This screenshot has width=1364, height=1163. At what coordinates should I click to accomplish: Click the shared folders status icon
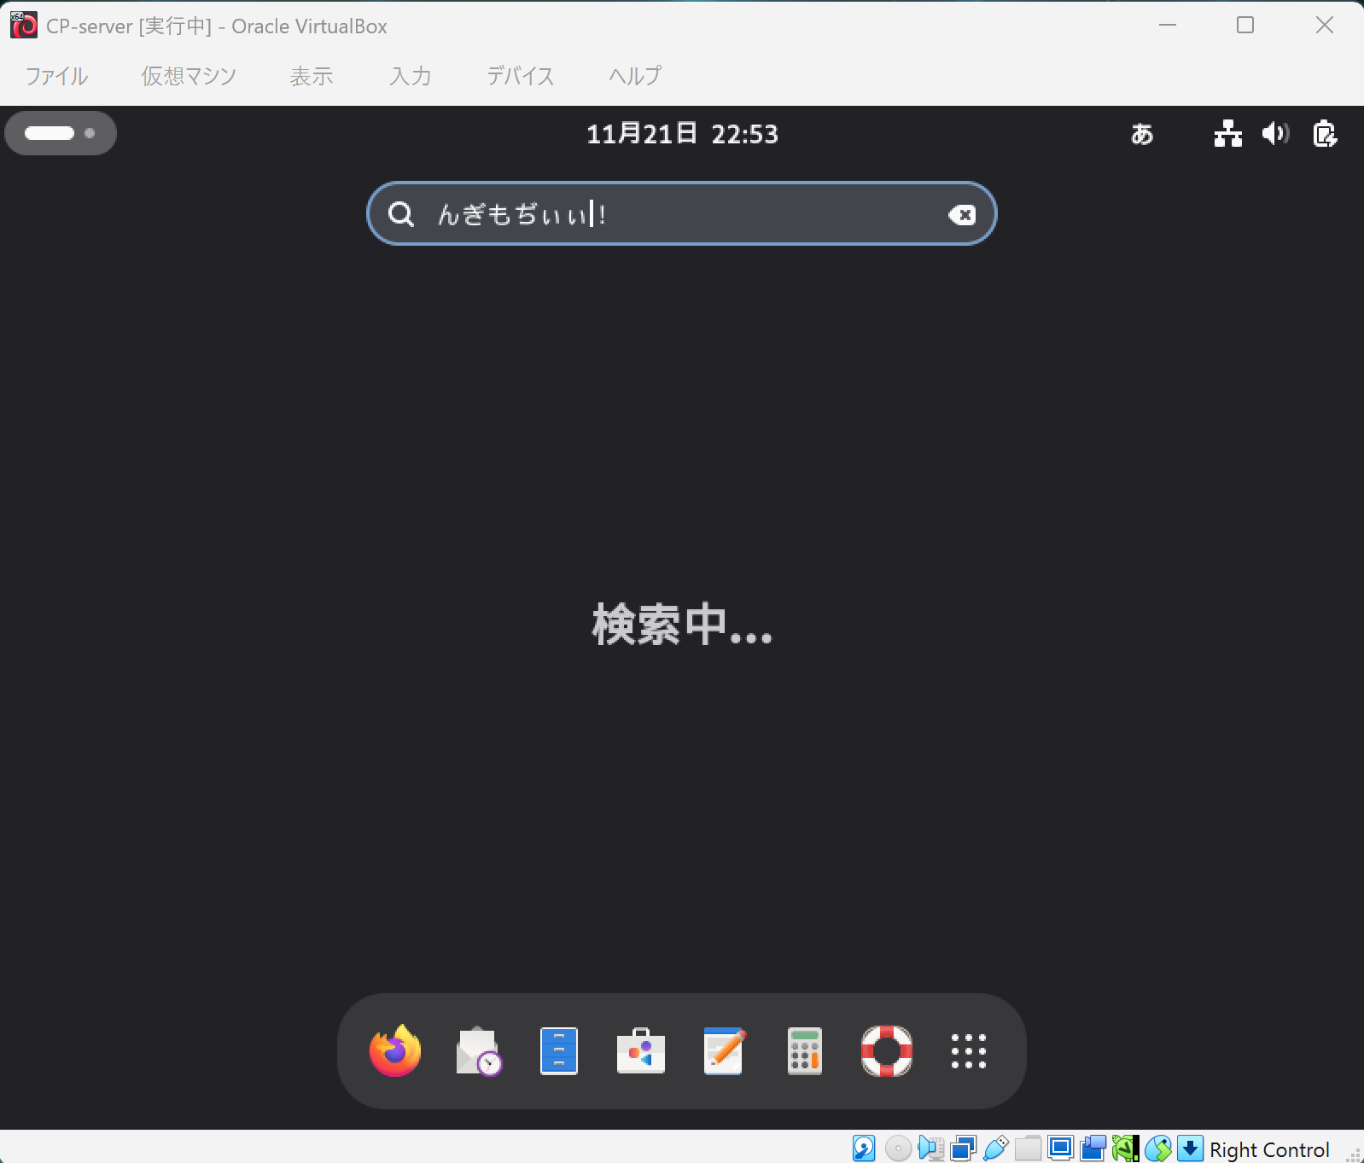(1029, 1148)
